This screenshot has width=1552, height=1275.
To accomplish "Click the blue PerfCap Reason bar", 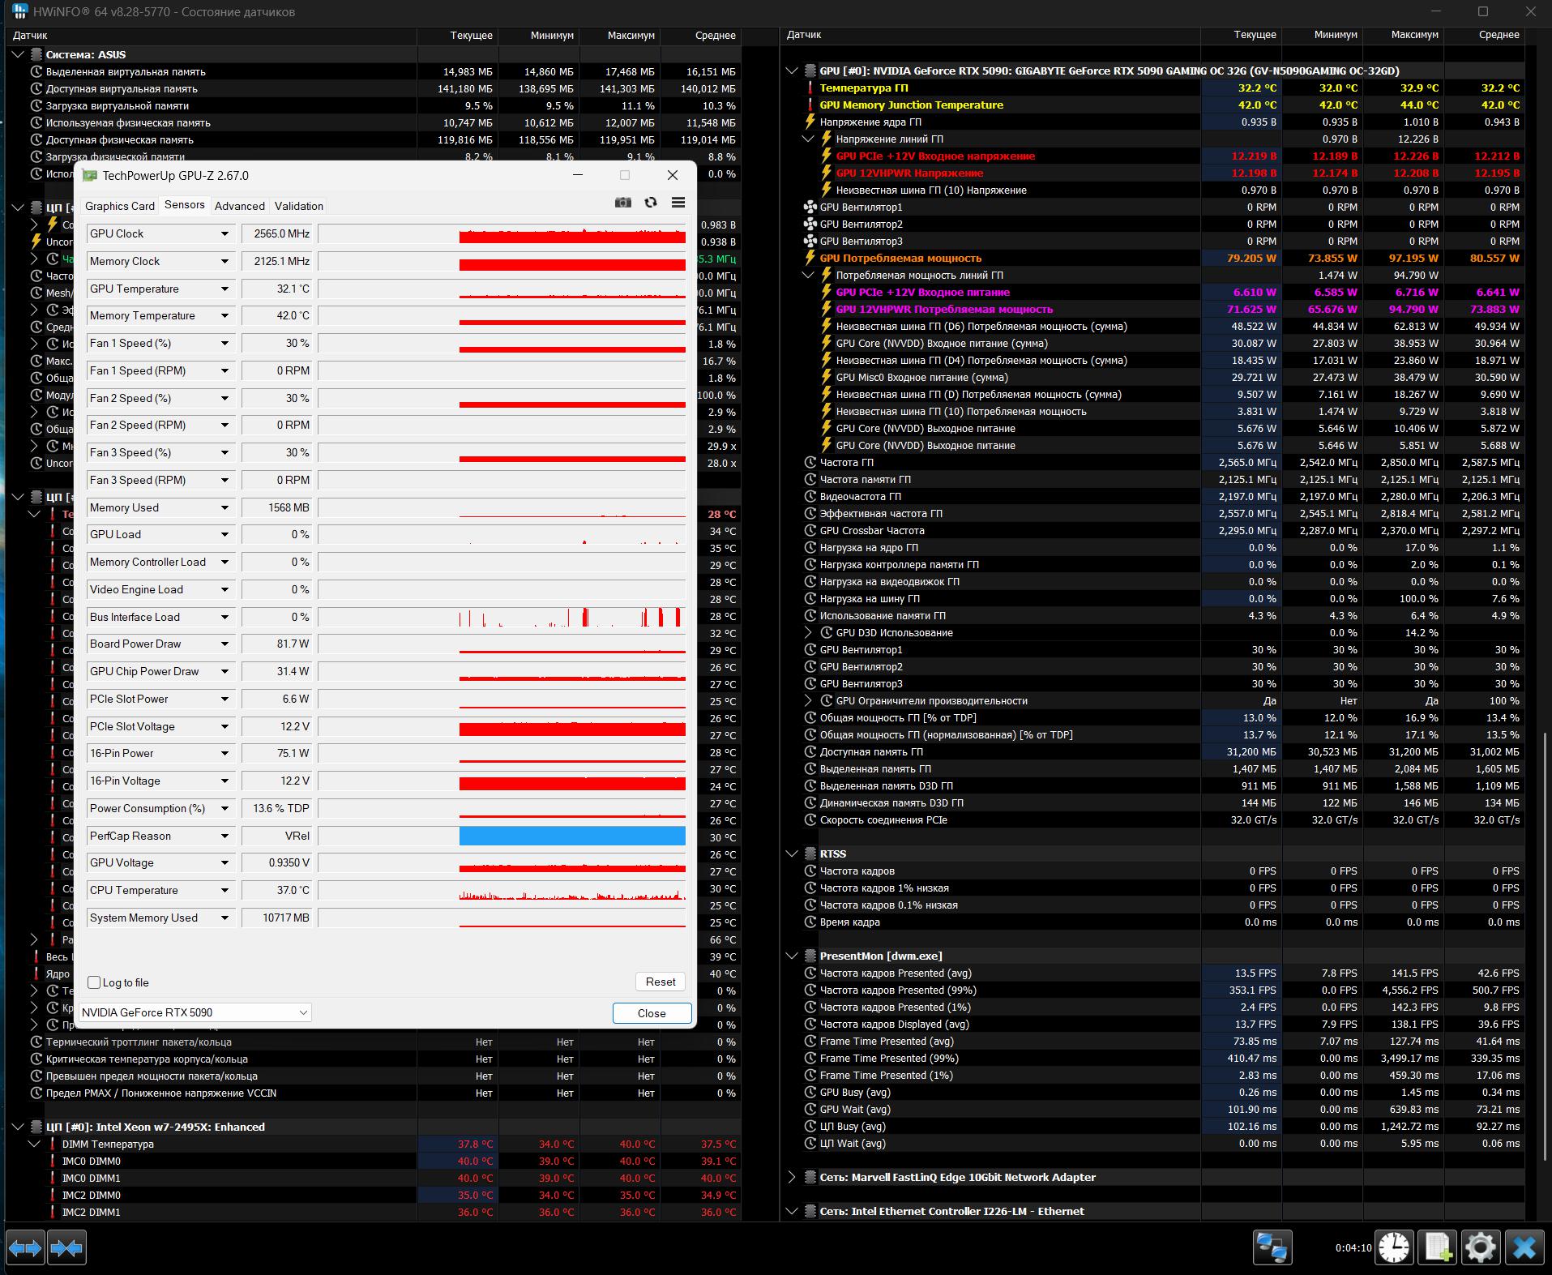I will [572, 836].
